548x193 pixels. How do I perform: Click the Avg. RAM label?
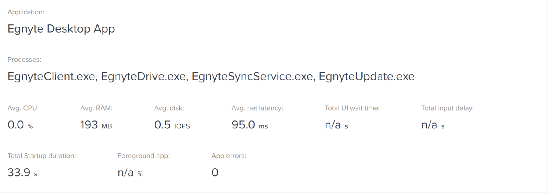click(x=96, y=108)
